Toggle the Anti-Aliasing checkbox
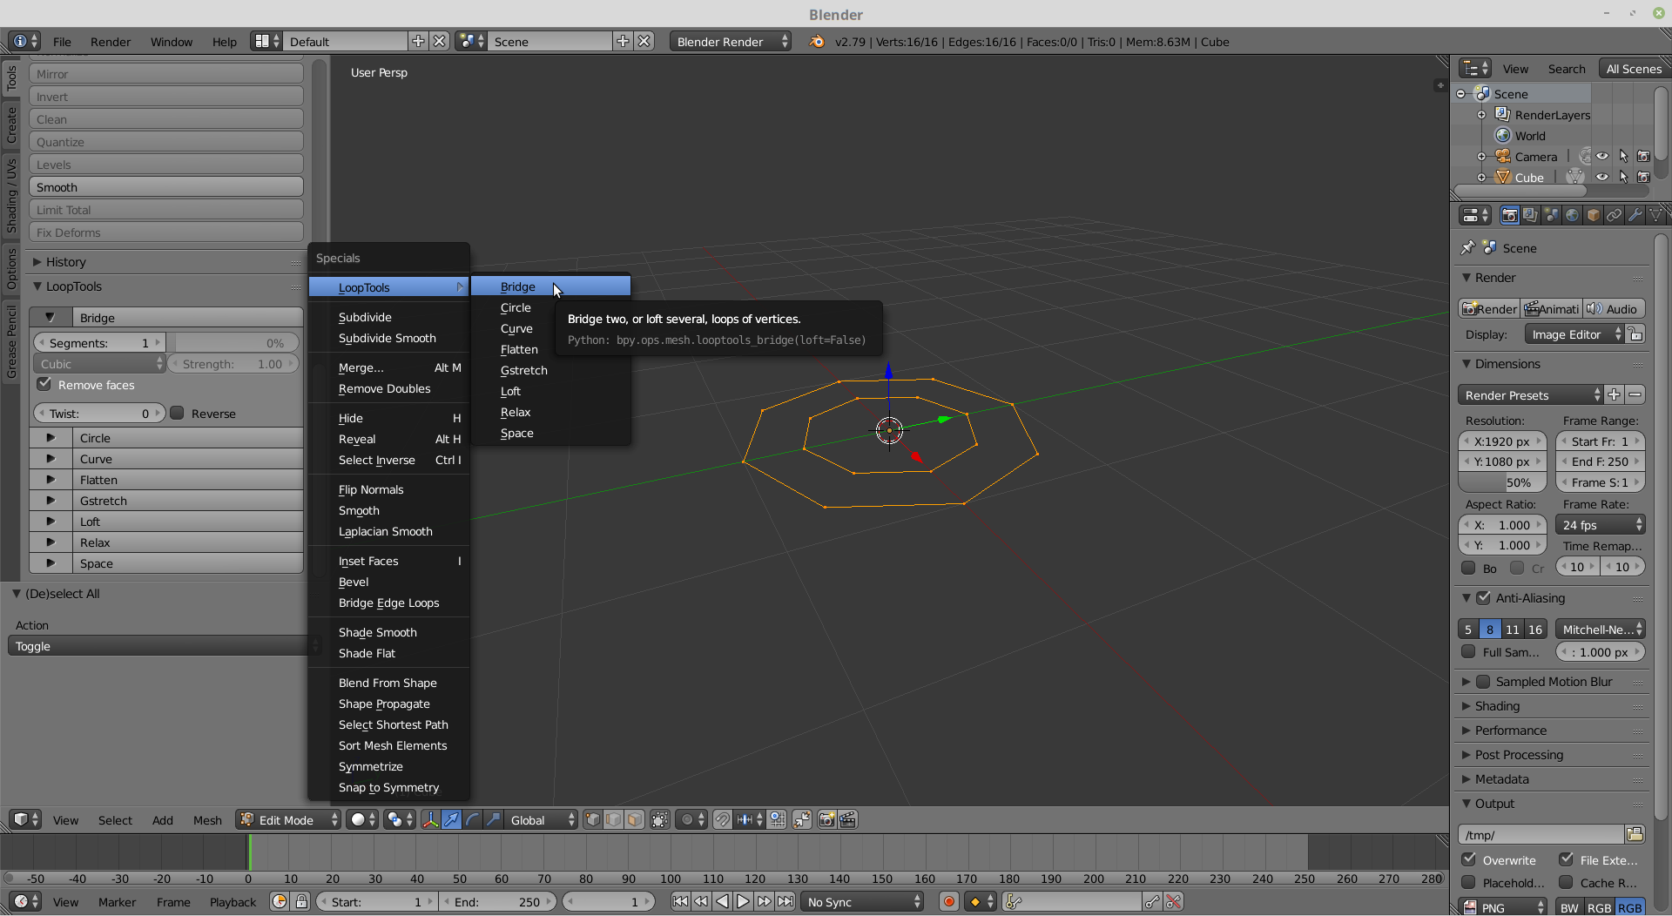The width and height of the screenshot is (1672, 916). (x=1484, y=597)
